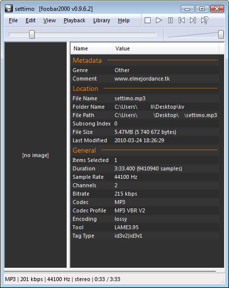Stop playback with the Stop button
Viewport: 229px width, 288px height.
tap(148, 20)
